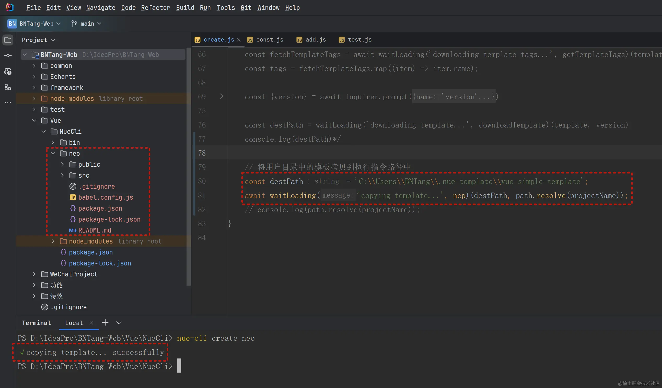This screenshot has width=662, height=388.
Task: Open the Git menu
Action: (x=246, y=8)
